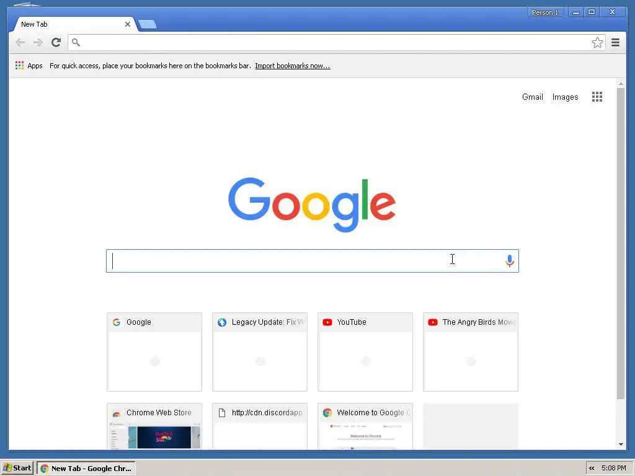The image size is (635, 476).
Task: Expand hidden system tray icons
Action: coord(592,469)
